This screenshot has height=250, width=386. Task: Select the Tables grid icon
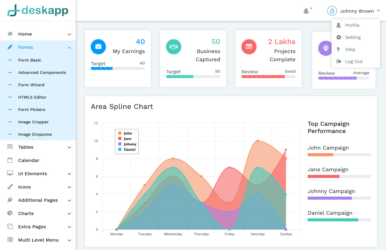click(11, 147)
